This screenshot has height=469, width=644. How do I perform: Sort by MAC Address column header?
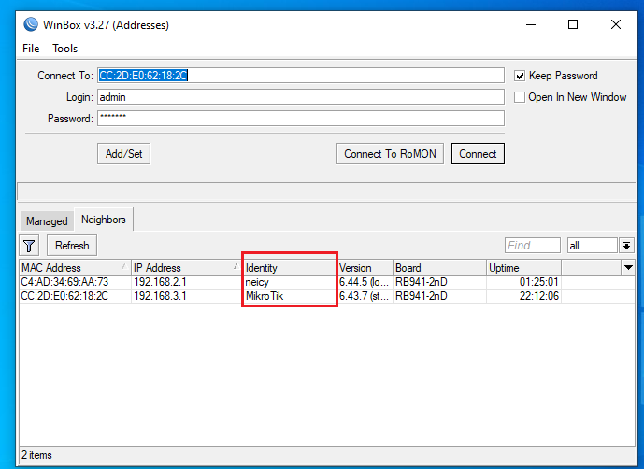75,268
